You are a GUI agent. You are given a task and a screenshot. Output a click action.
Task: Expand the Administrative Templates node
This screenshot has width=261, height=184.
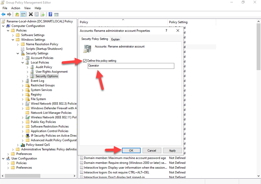tap(13, 149)
